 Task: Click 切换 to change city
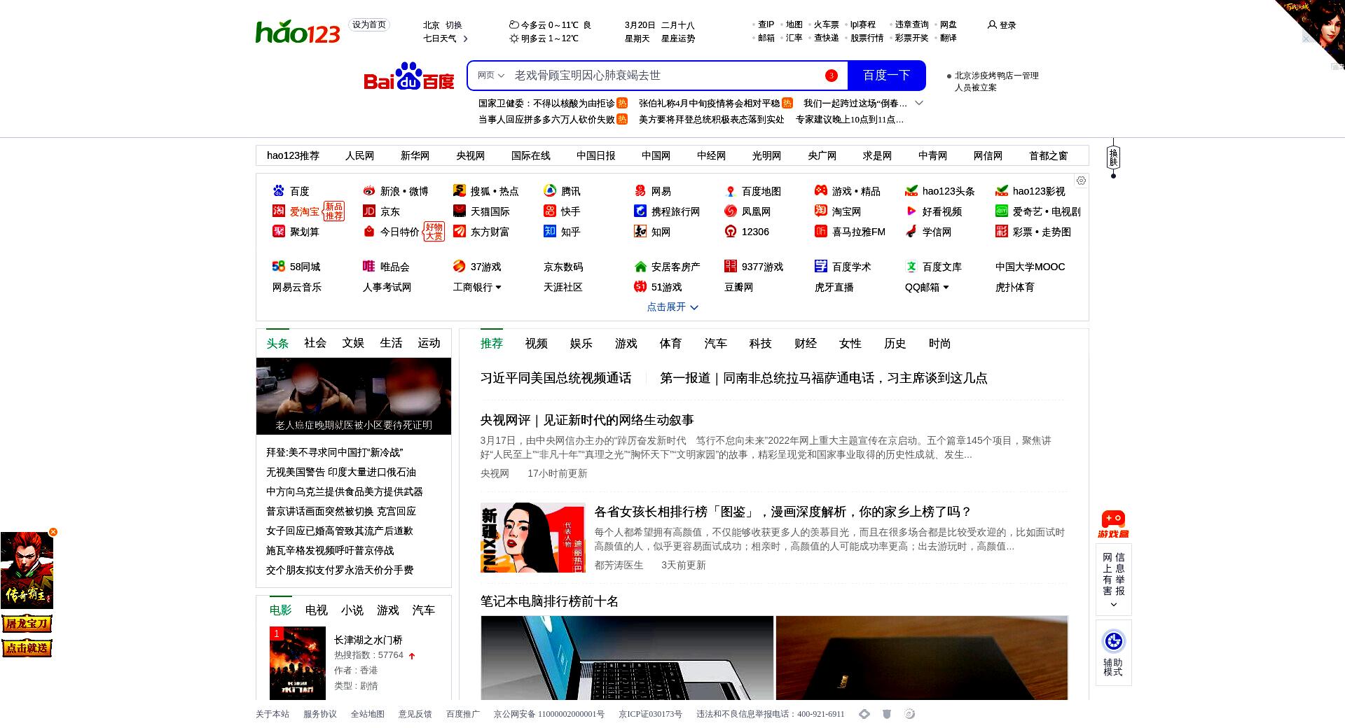point(454,24)
